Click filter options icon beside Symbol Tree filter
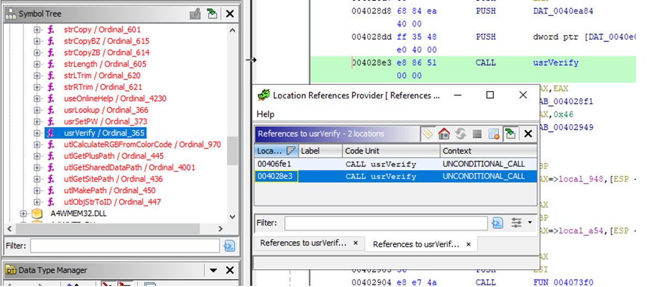Screen dimensions: 652x287 (230, 246)
